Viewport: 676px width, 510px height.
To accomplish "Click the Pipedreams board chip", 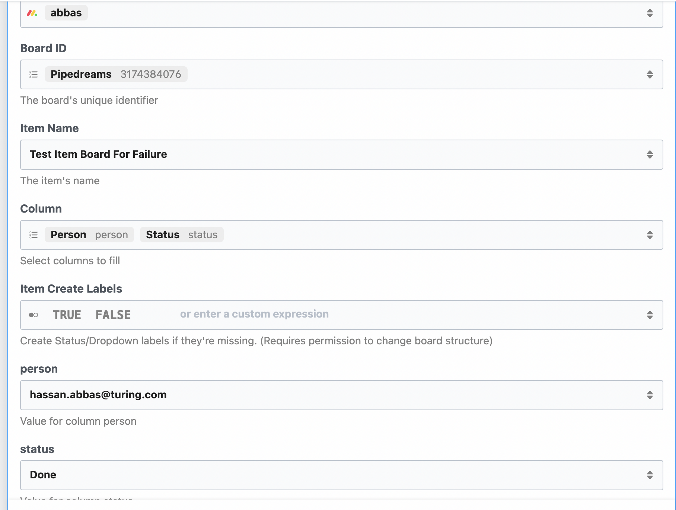I will 116,74.
